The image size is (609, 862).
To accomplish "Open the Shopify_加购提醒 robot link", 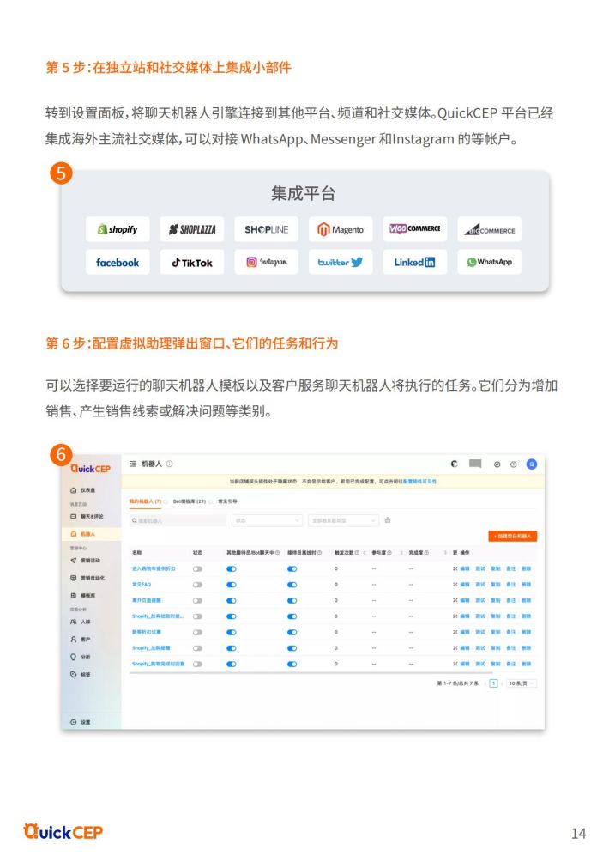I will click(x=151, y=649).
